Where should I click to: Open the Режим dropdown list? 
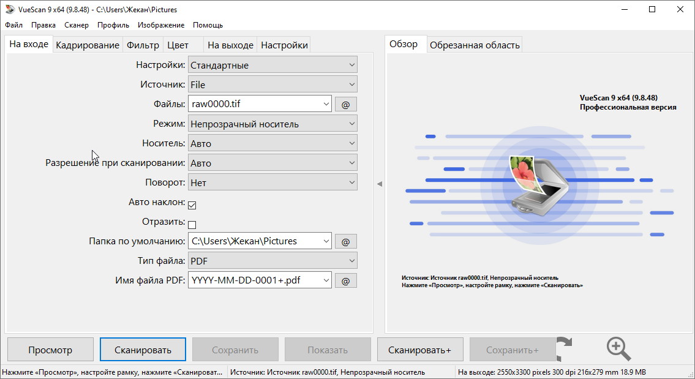[x=272, y=124]
